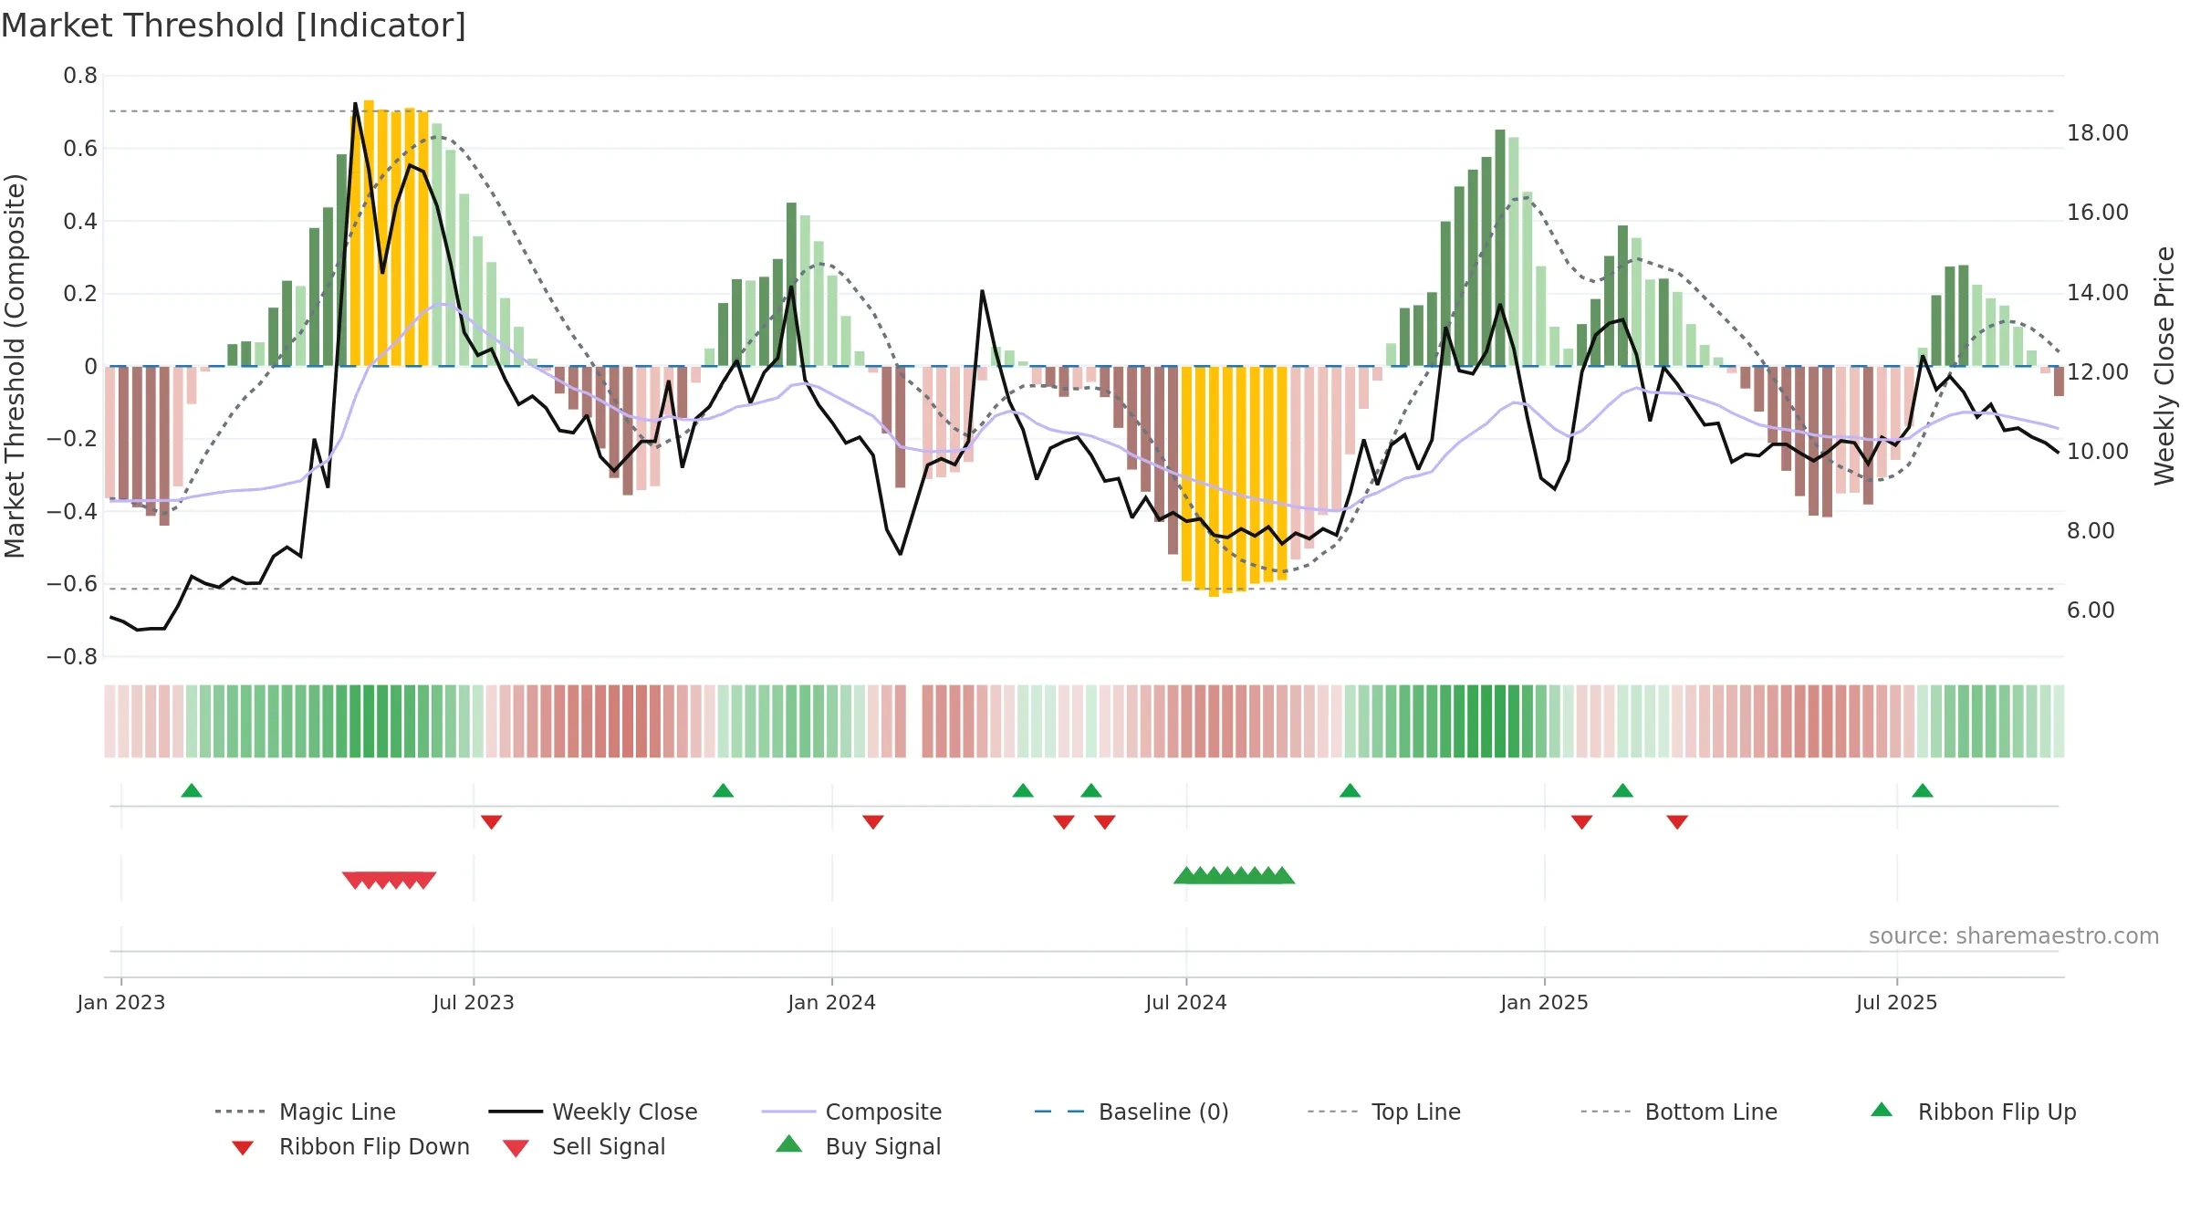The height and width of the screenshot is (1232, 2190).
Task: Toggle the Ribbon Flip Down legend entry
Action: (350, 1146)
